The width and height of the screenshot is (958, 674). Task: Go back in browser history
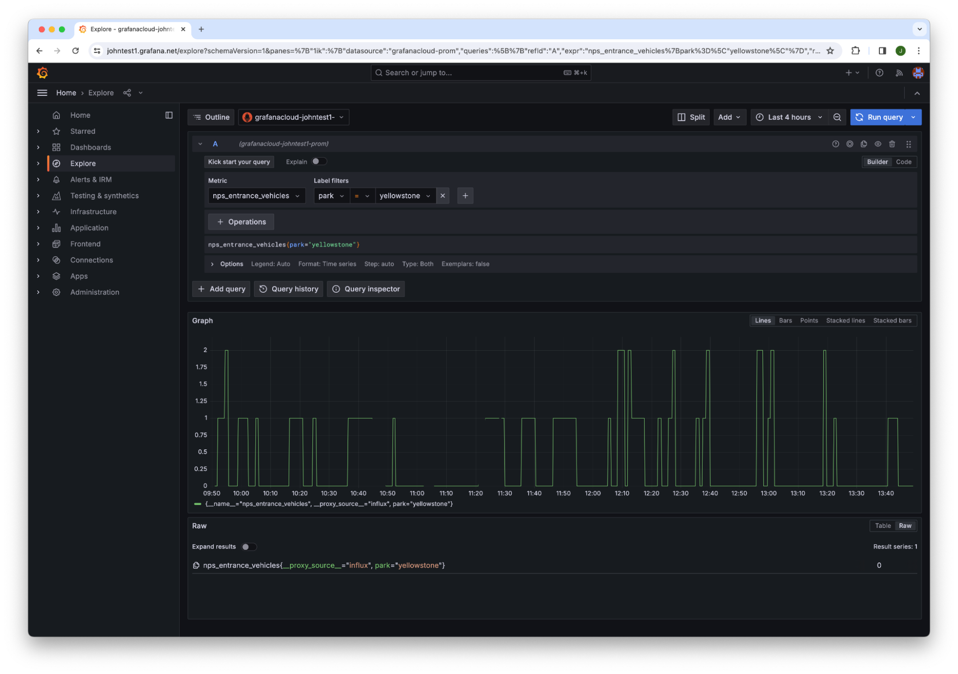click(39, 51)
